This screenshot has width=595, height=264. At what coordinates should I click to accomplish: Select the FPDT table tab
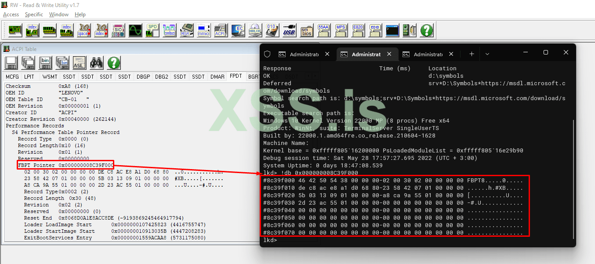click(236, 76)
